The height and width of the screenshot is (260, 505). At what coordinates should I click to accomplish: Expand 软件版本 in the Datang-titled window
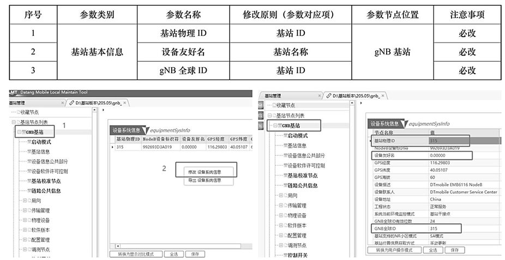(x=25, y=230)
